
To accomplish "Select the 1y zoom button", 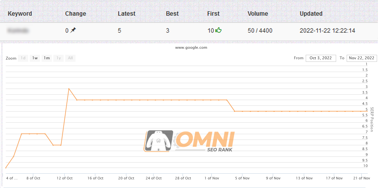I will (x=59, y=58).
